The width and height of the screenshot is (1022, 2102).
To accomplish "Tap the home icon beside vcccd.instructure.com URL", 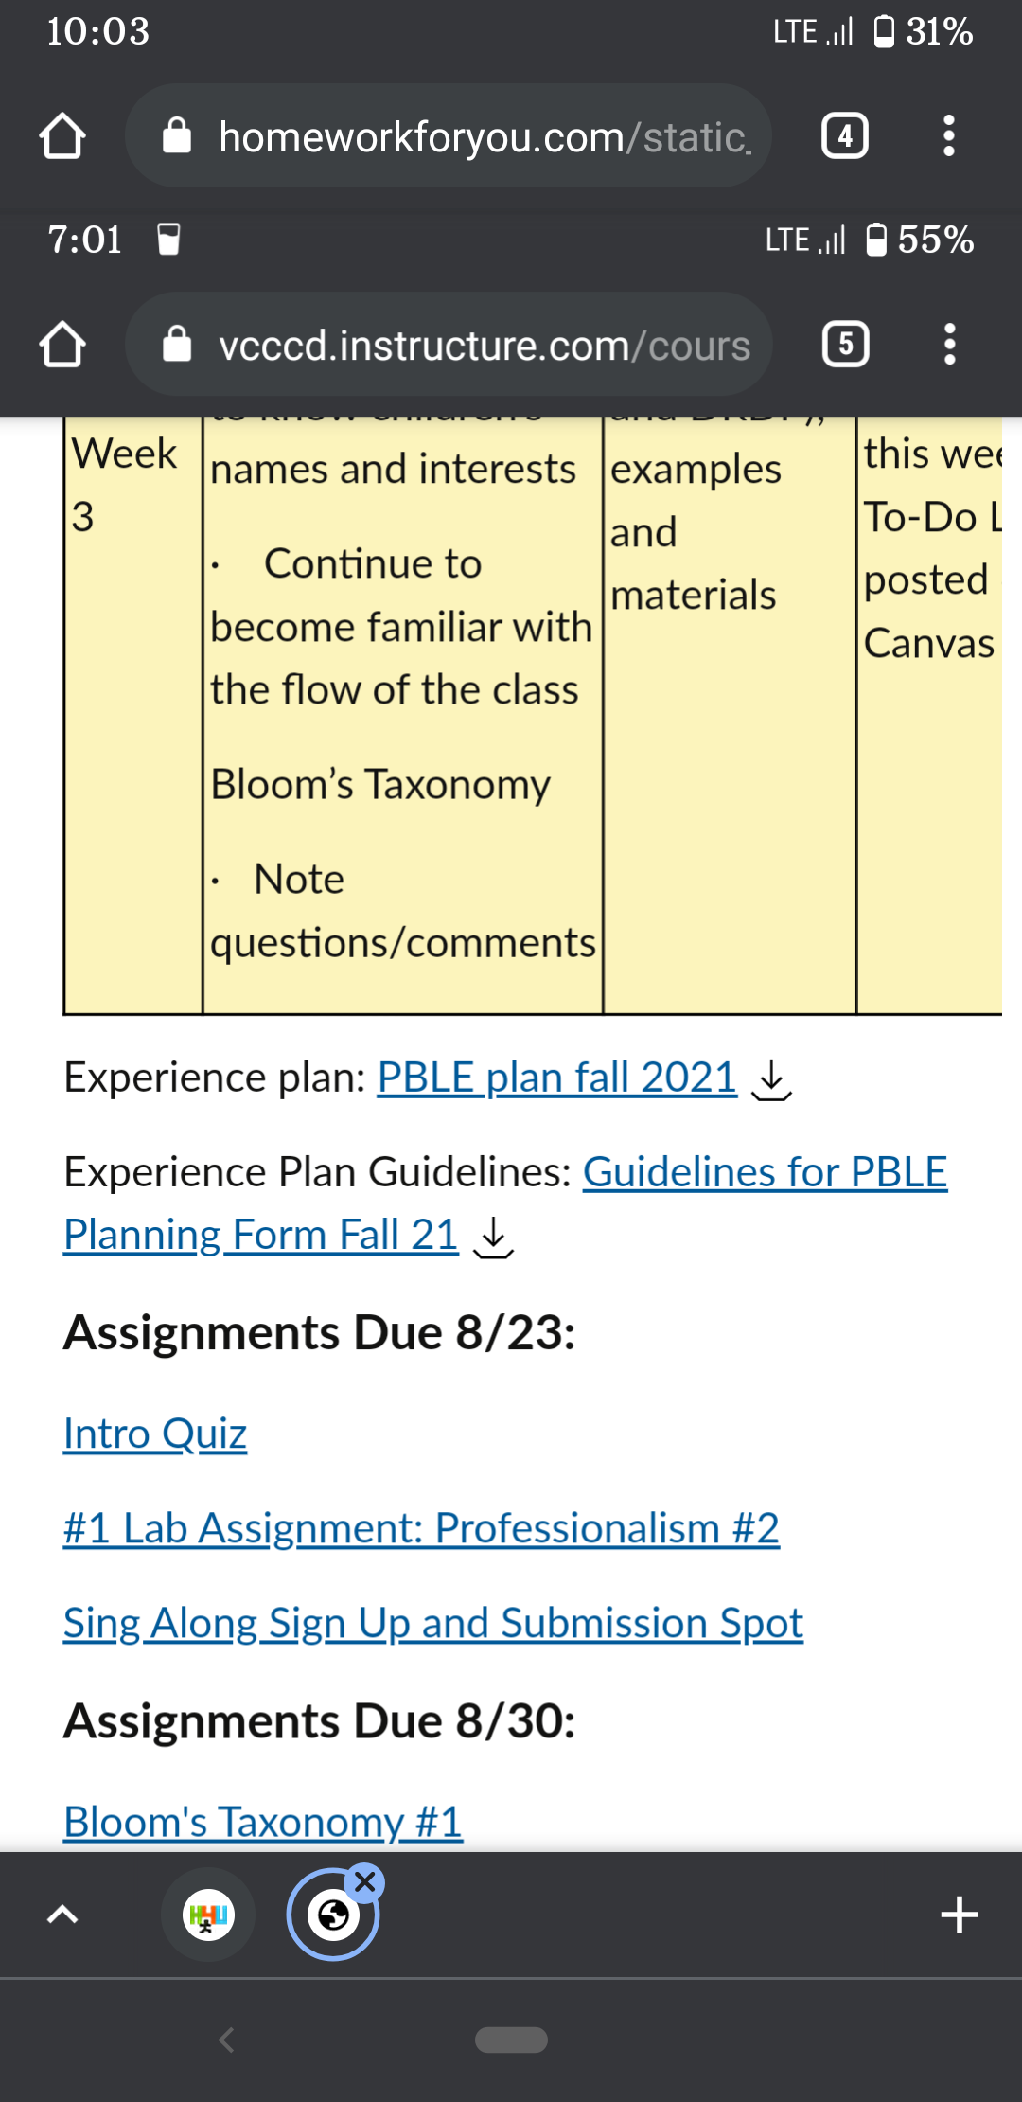I will pyautogui.click(x=62, y=345).
